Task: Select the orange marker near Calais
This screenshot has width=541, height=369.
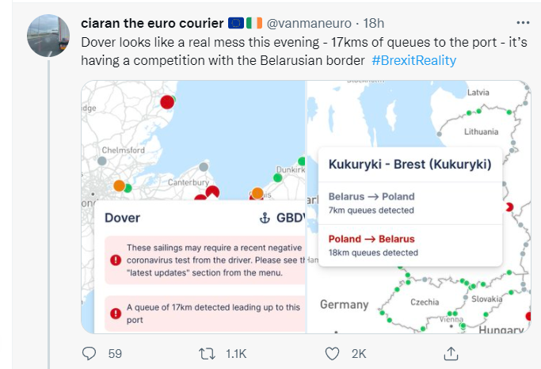Action: [x=257, y=193]
